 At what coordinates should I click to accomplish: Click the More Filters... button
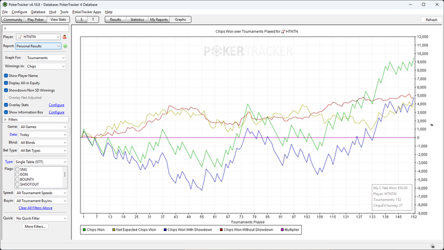[x=35, y=227]
